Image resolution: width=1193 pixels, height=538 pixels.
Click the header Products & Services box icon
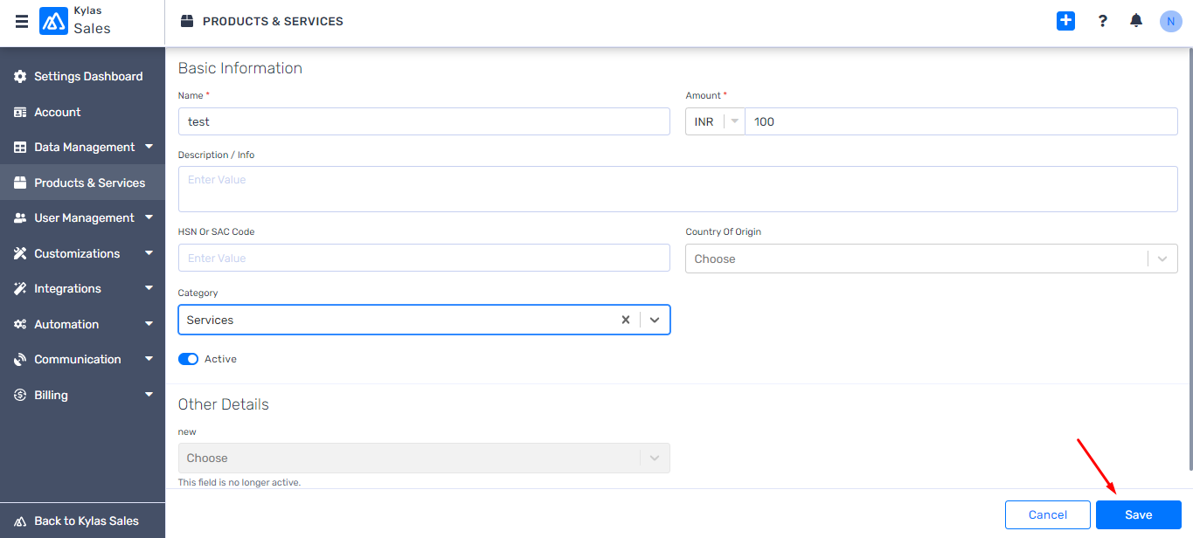pos(186,21)
